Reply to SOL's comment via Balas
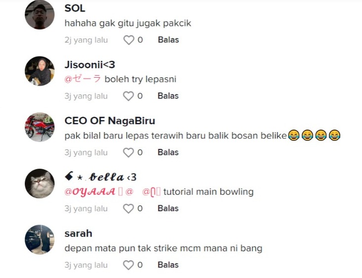362x278 pixels. (x=168, y=40)
